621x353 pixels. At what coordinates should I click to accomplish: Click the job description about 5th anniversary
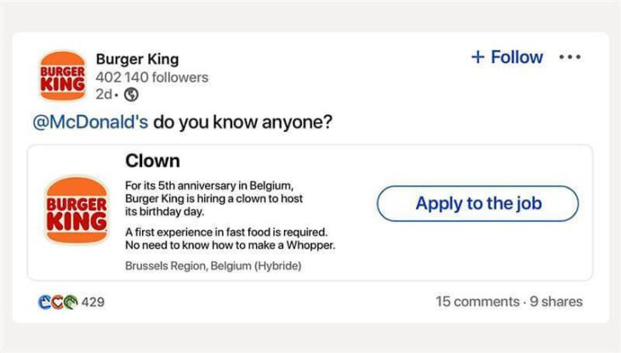click(214, 198)
